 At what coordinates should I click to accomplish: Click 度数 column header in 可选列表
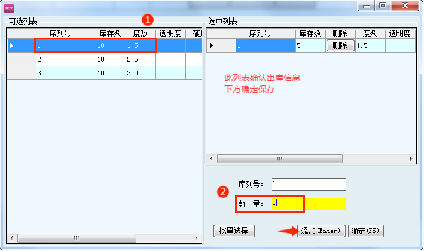[x=140, y=33]
